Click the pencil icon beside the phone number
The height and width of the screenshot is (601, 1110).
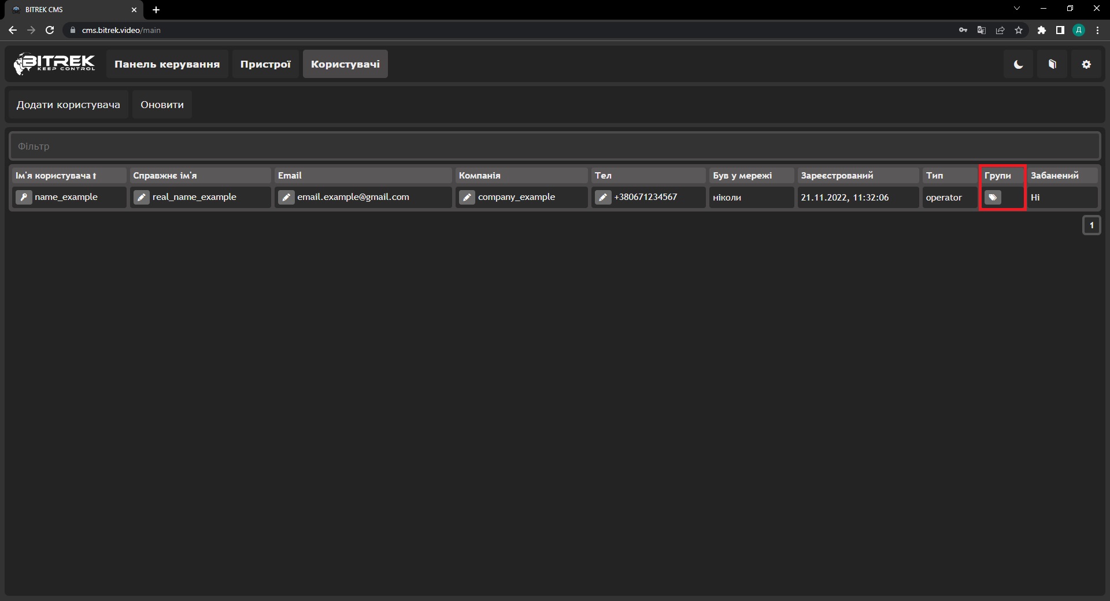tap(603, 197)
